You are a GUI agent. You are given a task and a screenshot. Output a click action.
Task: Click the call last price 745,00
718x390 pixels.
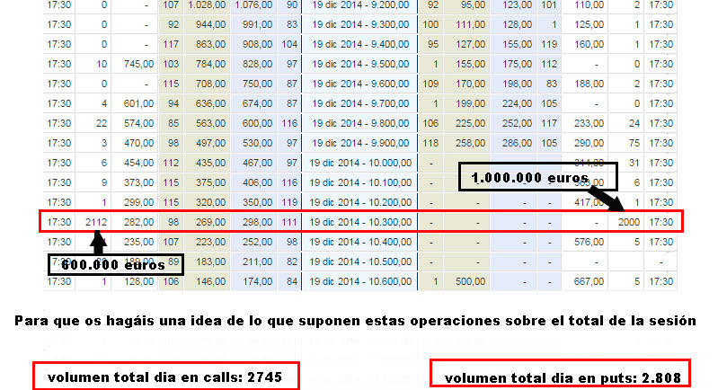click(x=136, y=64)
